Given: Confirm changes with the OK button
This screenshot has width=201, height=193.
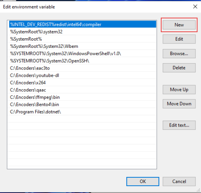Looking at the screenshot, I should coord(143,181).
